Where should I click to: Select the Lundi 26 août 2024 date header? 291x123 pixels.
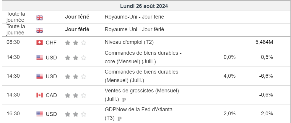[x=144, y=6]
